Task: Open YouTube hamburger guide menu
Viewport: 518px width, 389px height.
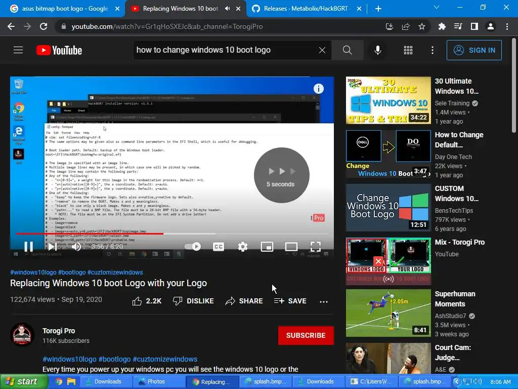Action: point(18,50)
